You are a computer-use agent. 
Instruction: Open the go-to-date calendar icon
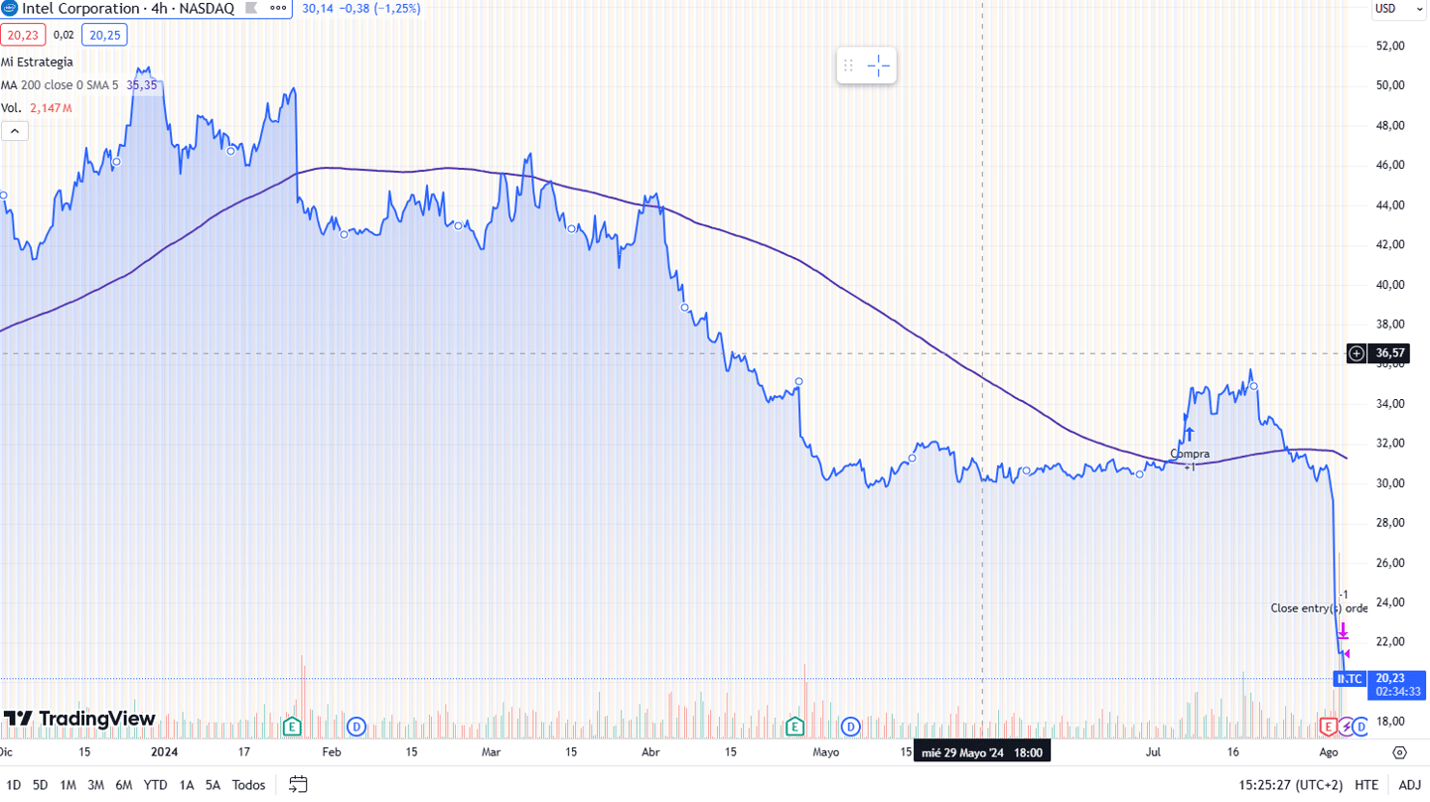(x=298, y=785)
